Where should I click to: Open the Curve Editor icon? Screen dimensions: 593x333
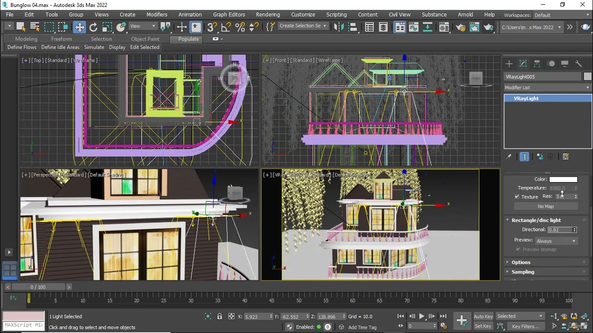click(x=414, y=27)
